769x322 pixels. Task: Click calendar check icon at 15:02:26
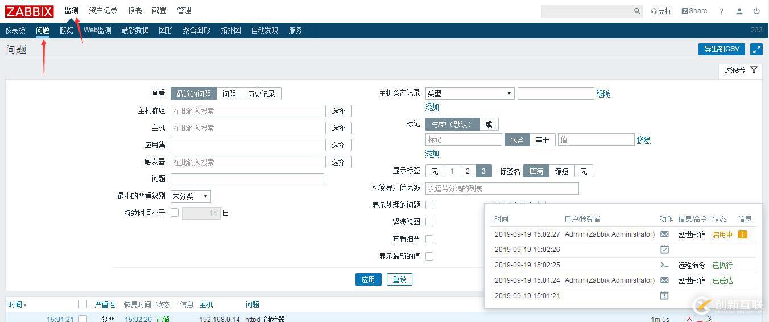pos(664,250)
